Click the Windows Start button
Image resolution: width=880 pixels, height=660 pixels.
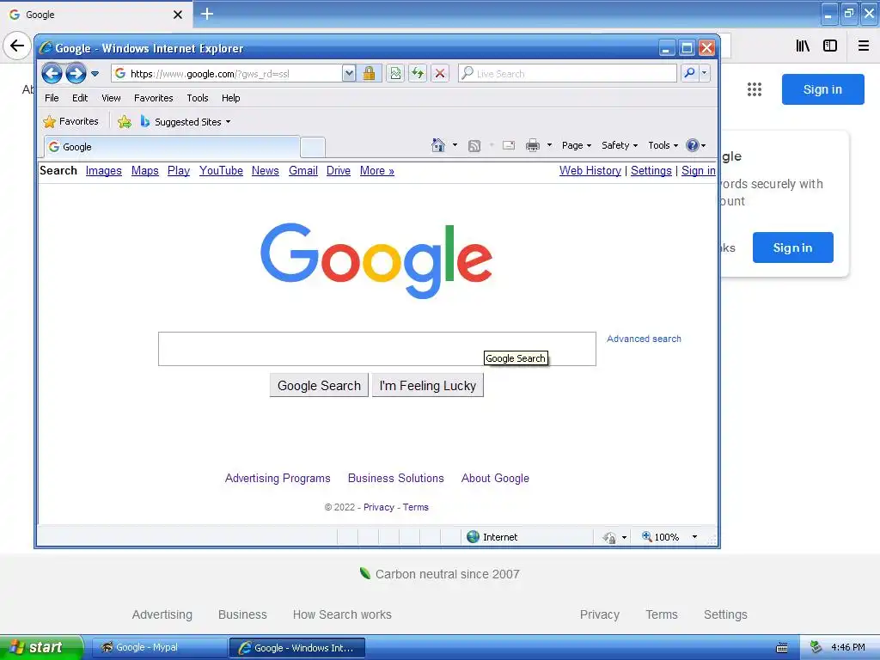point(42,647)
